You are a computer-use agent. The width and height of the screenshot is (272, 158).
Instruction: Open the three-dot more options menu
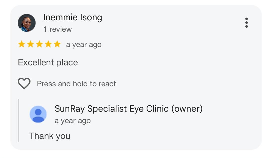point(246,23)
